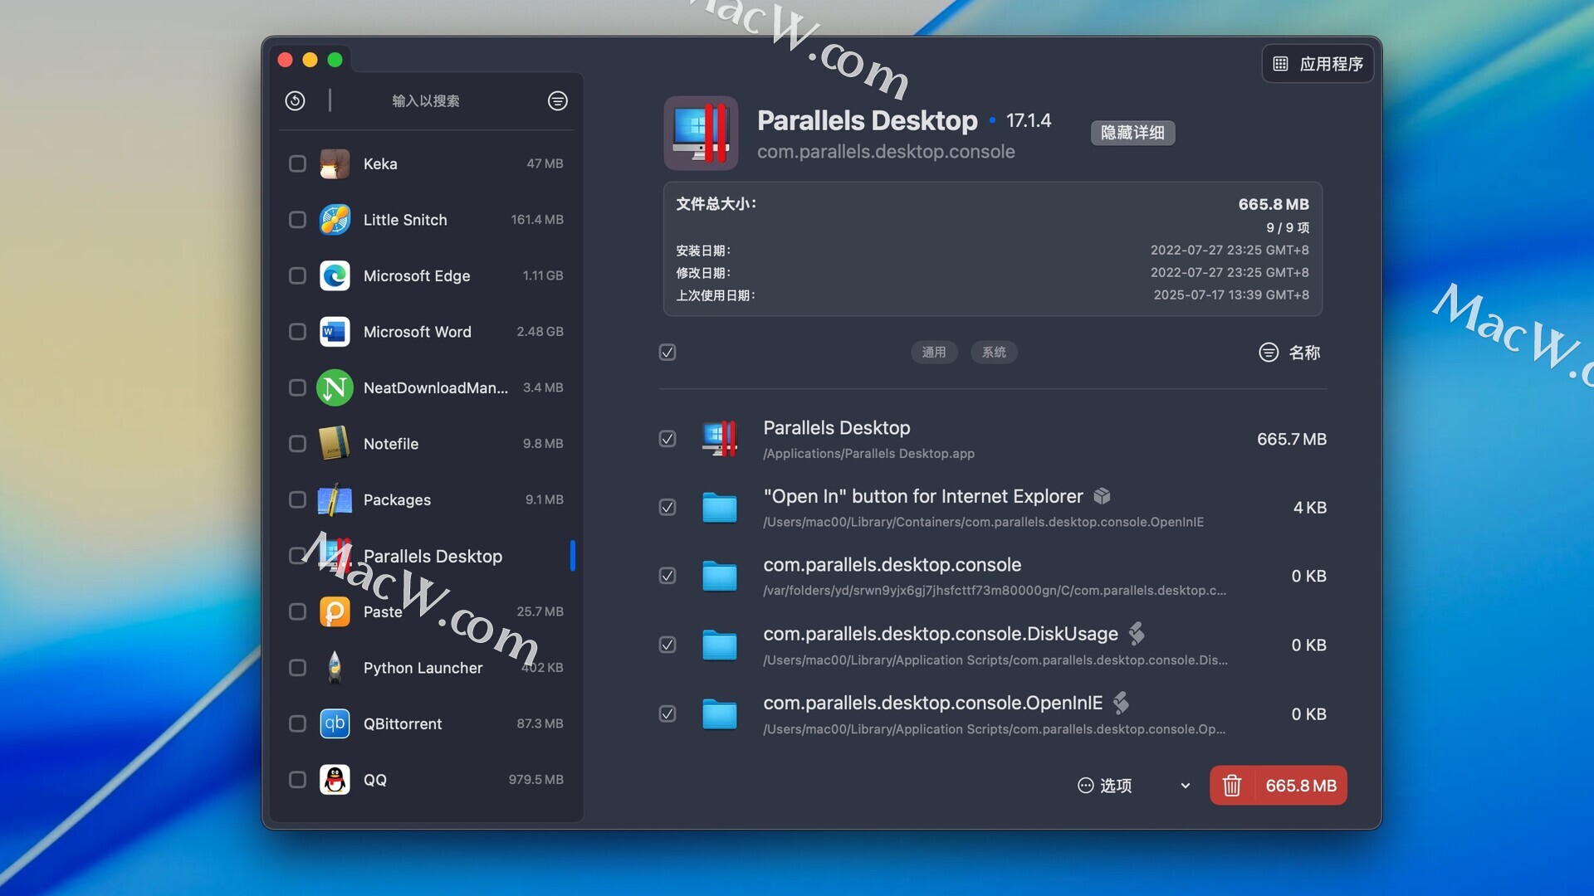
Task: Check the Little Snitch checkbox
Action: point(297,220)
